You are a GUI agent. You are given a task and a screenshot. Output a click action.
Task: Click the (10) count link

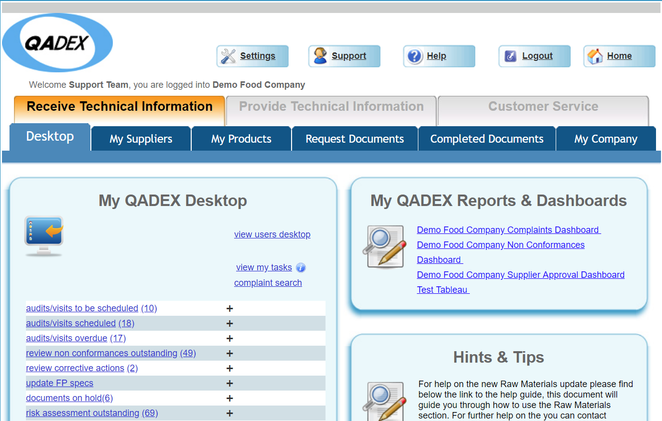tap(149, 308)
